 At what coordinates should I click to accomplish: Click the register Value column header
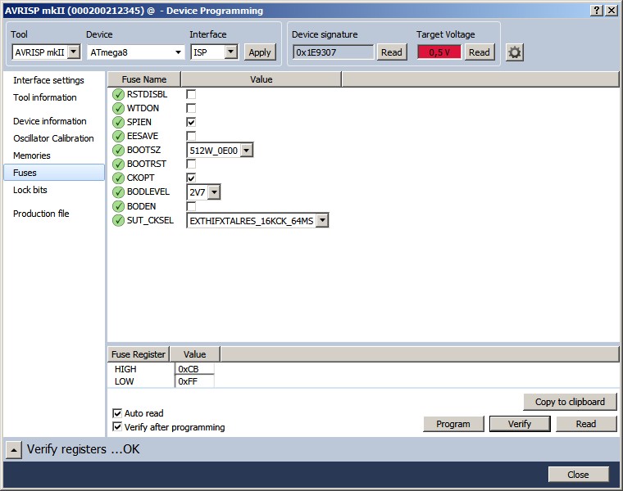195,354
